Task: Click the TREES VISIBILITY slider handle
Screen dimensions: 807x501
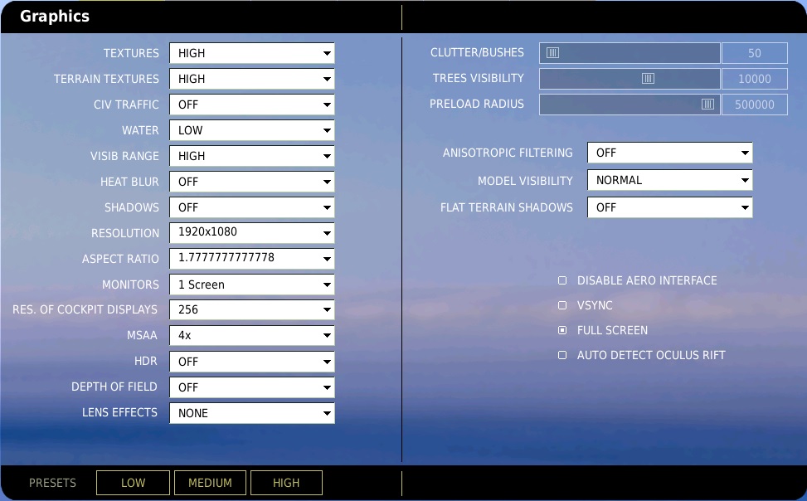Action: pos(648,78)
